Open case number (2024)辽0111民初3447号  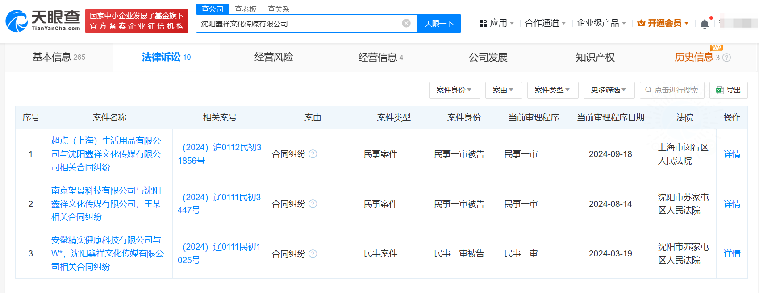click(x=219, y=204)
